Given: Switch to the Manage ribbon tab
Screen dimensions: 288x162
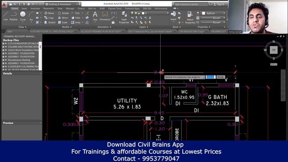Looking at the screenshot, I should pos(70,9).
